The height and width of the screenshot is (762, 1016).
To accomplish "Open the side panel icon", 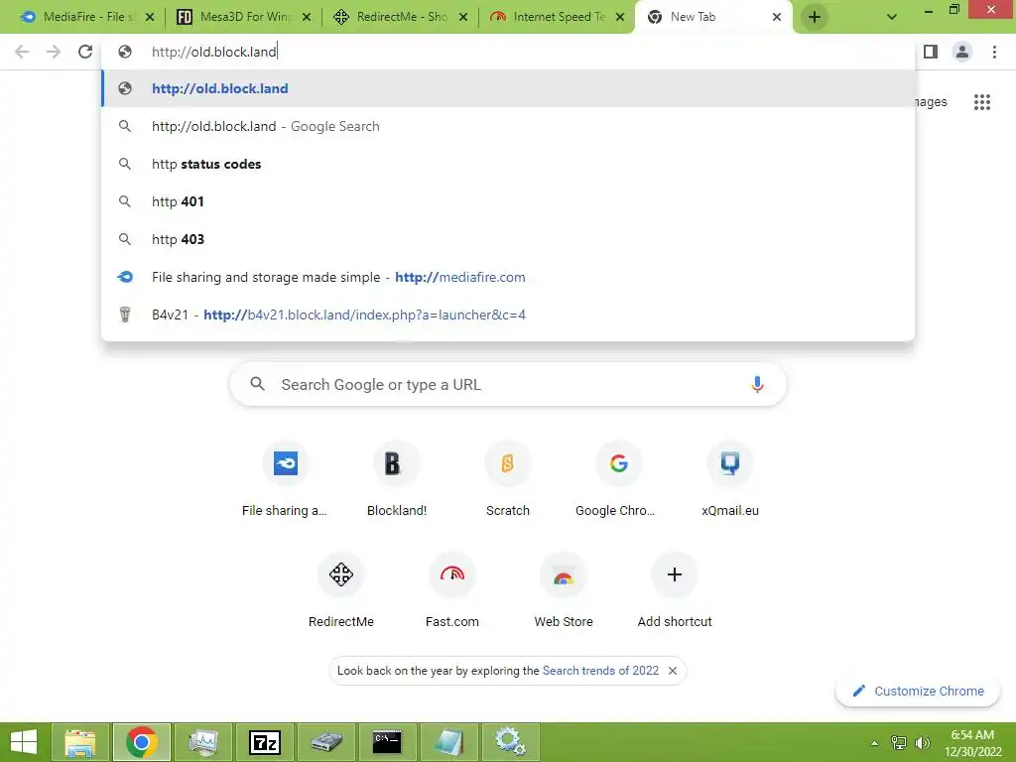I will pyautogui.click(x=931, y=52).
